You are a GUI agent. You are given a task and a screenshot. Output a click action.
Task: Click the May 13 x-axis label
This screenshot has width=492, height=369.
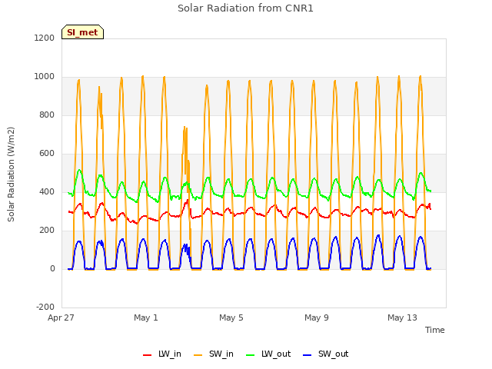[402, 317]
